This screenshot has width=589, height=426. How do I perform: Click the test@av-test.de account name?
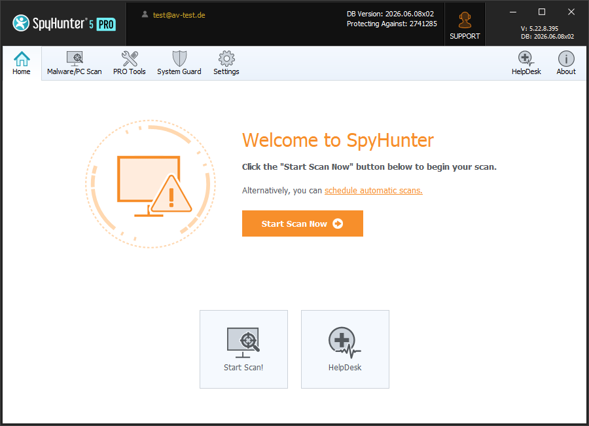tap(179, 15)
